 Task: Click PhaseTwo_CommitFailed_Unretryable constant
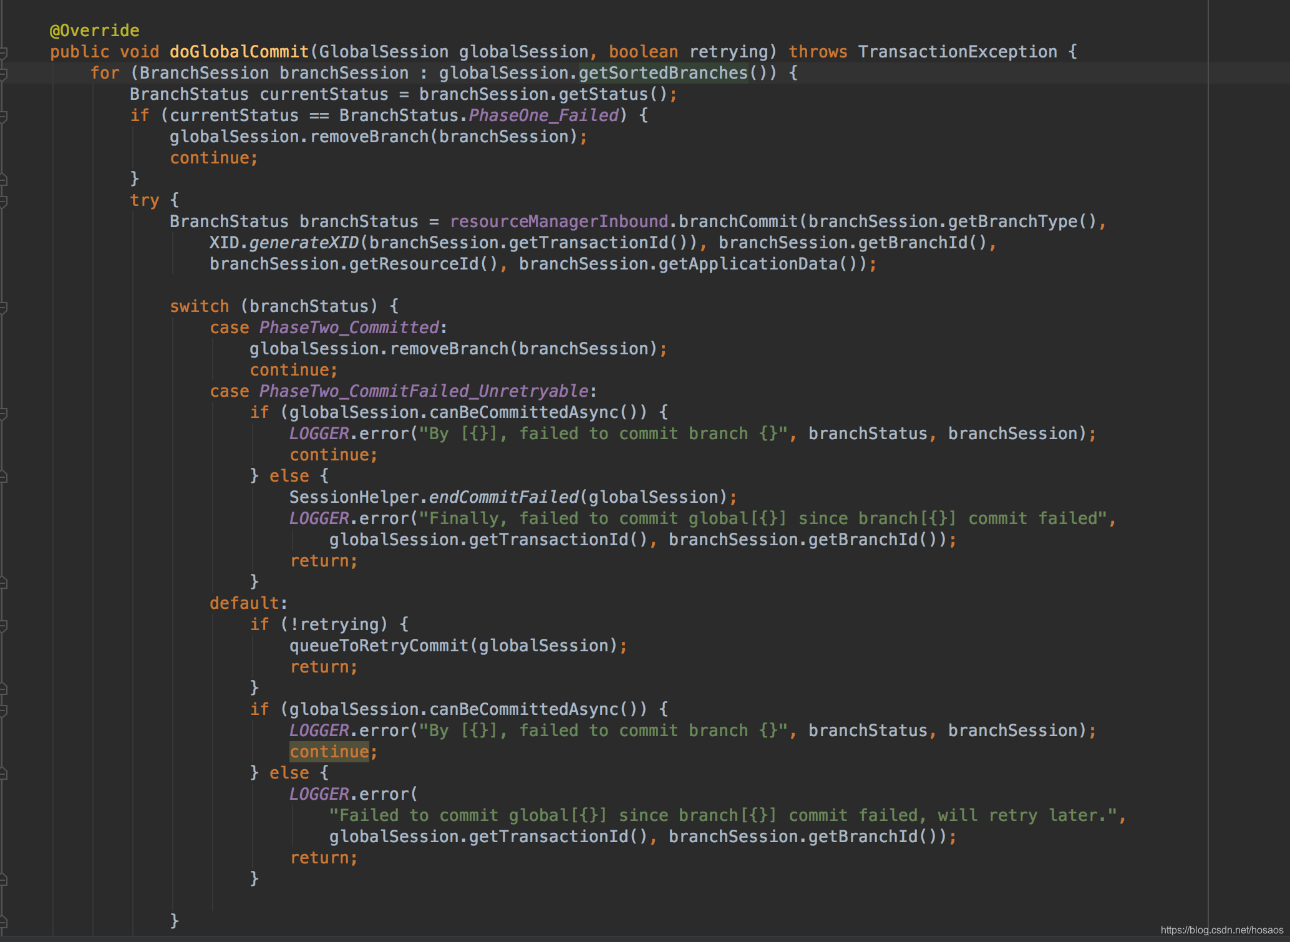[424, 391]
